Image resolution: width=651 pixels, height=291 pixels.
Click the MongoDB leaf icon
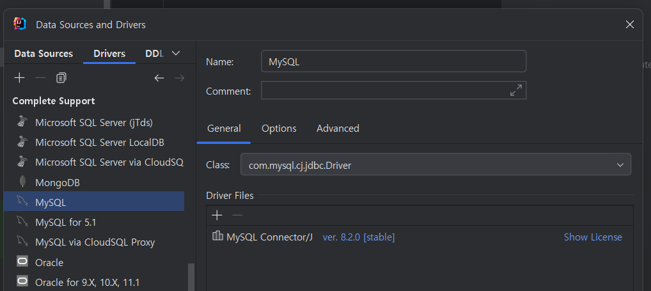(23, 182)
